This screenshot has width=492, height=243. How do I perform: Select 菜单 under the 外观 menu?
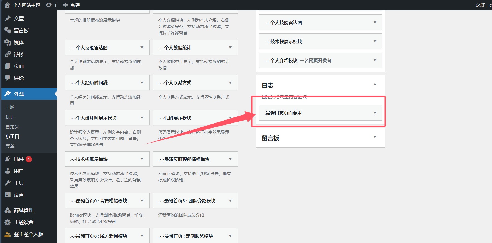10,146
